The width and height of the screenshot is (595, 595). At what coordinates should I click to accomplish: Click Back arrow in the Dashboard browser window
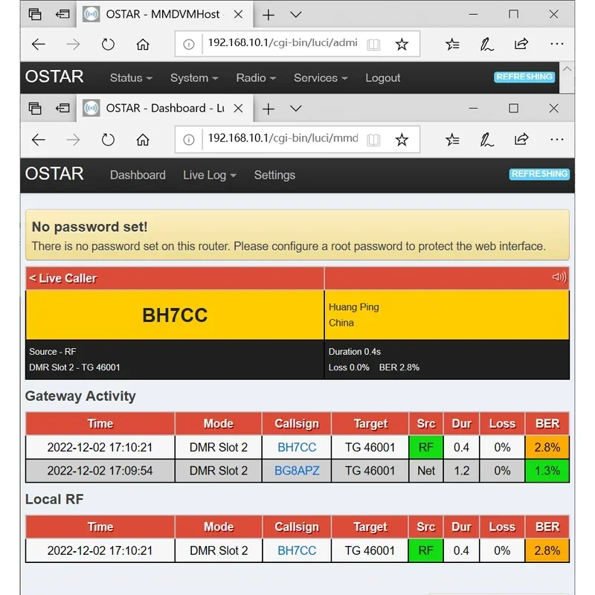point(39,140)
